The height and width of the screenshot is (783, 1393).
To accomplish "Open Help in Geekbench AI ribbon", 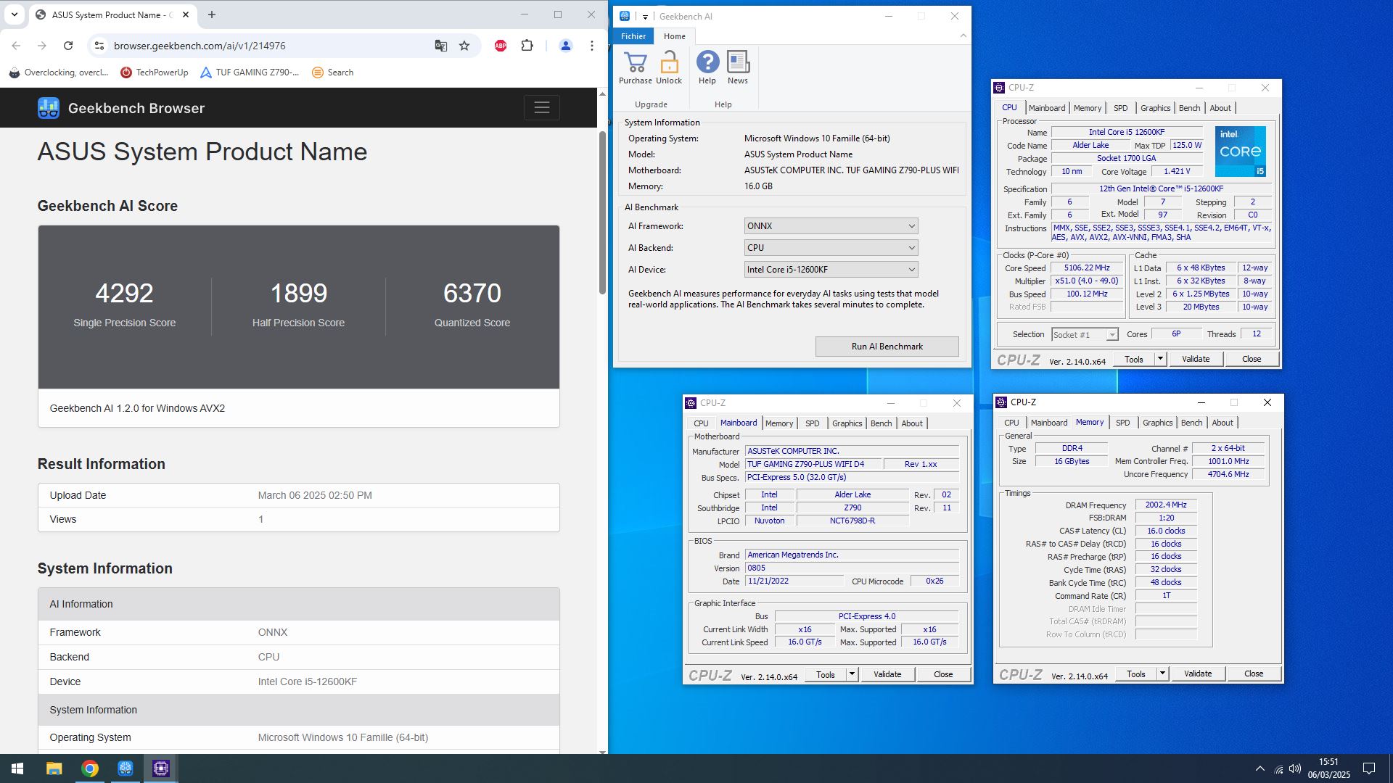I will tap(707, 67).
